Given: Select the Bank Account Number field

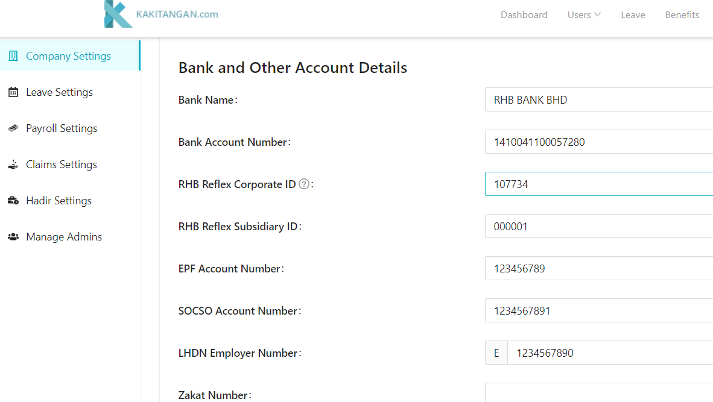Looking at the screenshot, I should click(x=597, y=142).
